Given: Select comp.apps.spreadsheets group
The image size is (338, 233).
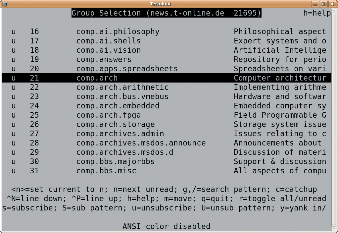Looking at the screenshot, I should tap(127, 69).
